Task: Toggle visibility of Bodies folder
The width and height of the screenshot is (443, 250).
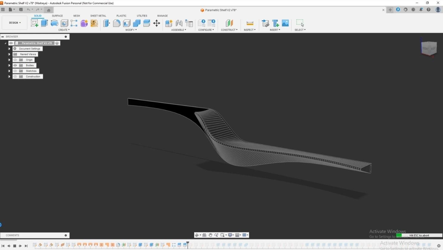Action: [x=15, y=65]
